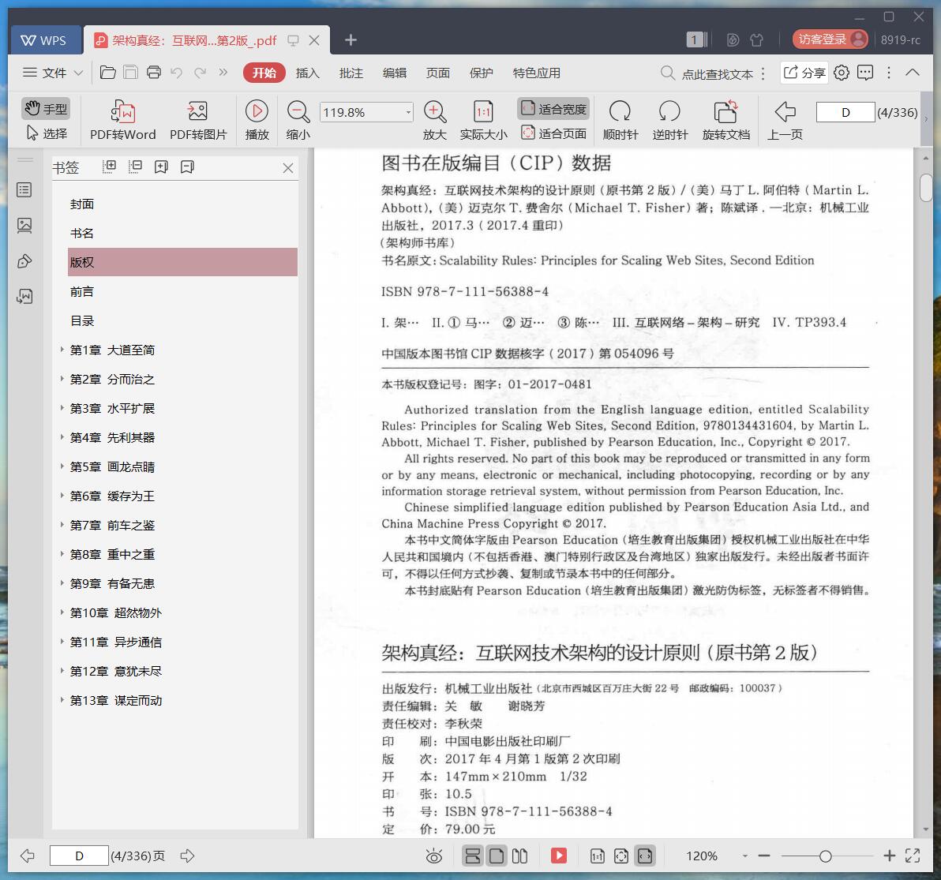The height and width of the screenshot is (880, 941).
Task: Zoom out using 缩小 icon
Action: pos(298,120)
